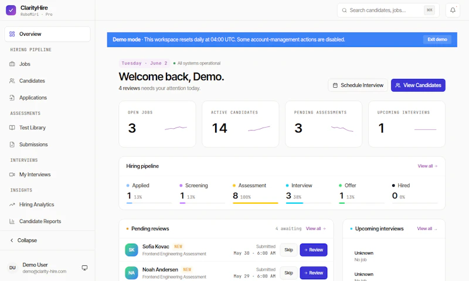
Task: Select the Assessment pipeline stage
Action: (256, 193)
